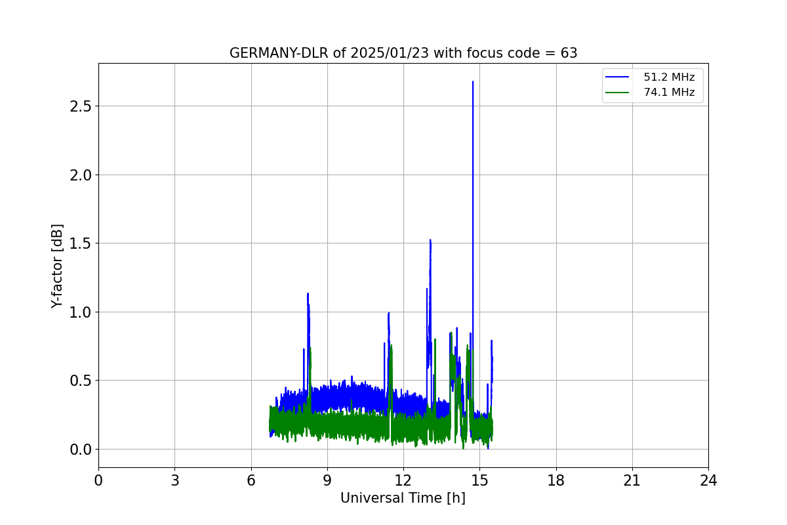Click the y-axis tick label 1.0
This screenshot has width=787, height=525.
point(81,312)
